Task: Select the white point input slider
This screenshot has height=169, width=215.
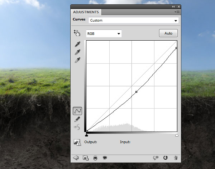Action: tap(177, 136)
